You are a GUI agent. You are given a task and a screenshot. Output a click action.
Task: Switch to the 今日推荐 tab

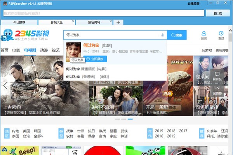point(19,22)
